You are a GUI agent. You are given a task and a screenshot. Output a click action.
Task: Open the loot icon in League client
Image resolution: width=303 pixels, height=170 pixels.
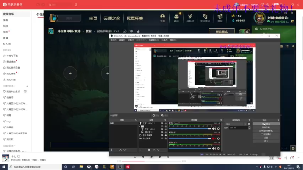pos(190,18)
